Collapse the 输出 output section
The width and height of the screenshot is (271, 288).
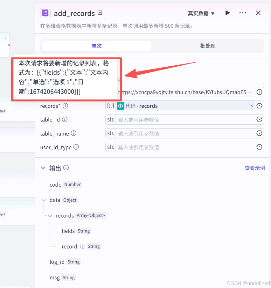point(43,168)
